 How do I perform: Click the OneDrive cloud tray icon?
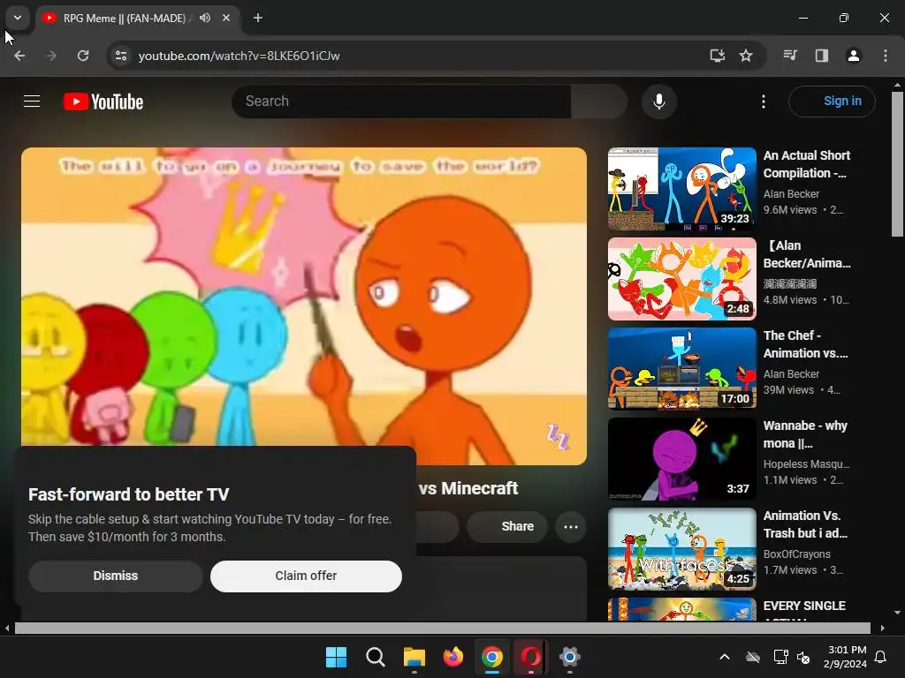(x=753, y=657)
